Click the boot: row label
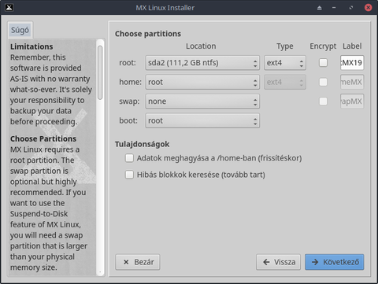The width and height of the screenshot is (378, 284). pos(128,120)
